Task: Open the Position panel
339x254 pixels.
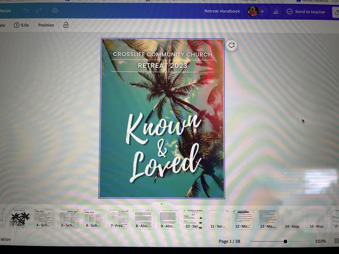Action: click(x=46, y=25)
